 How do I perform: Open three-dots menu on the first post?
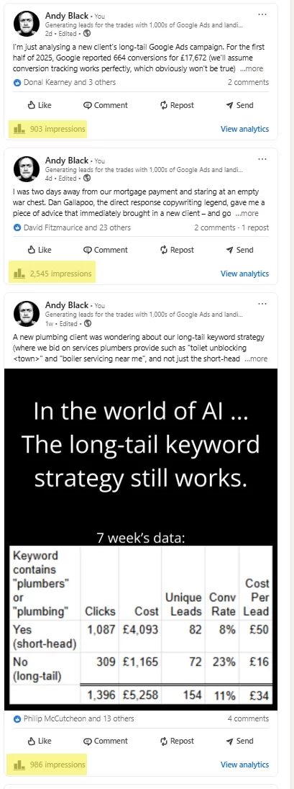262,14
